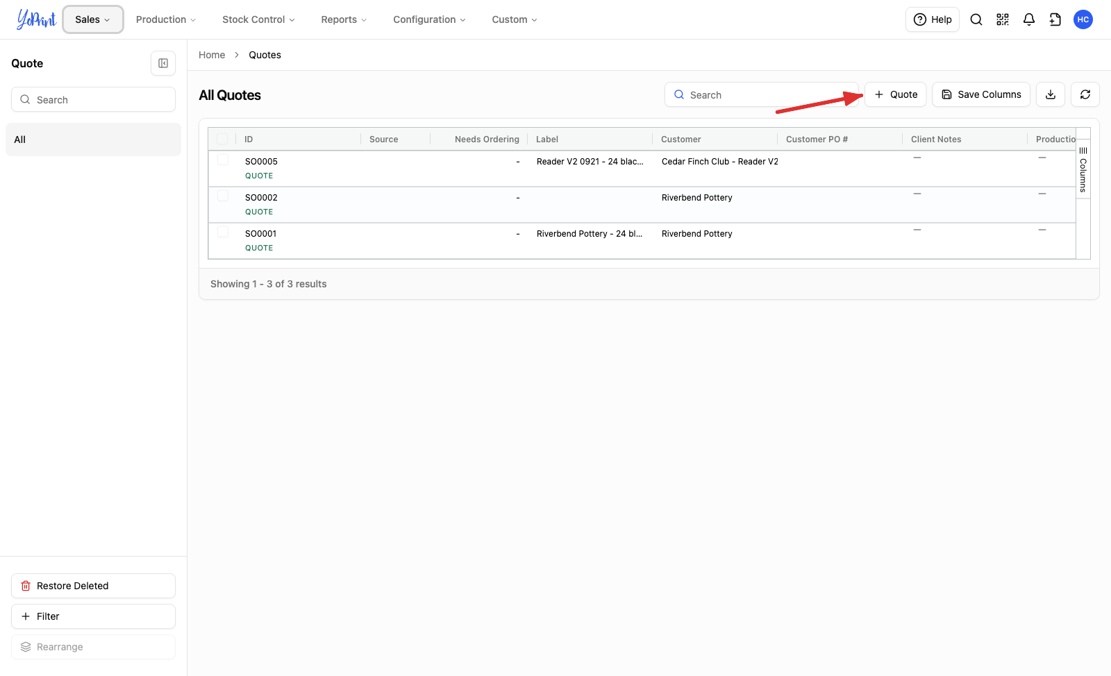Click the Client Notes column header
Screen dimensions: 1111x676
point(965,139)
